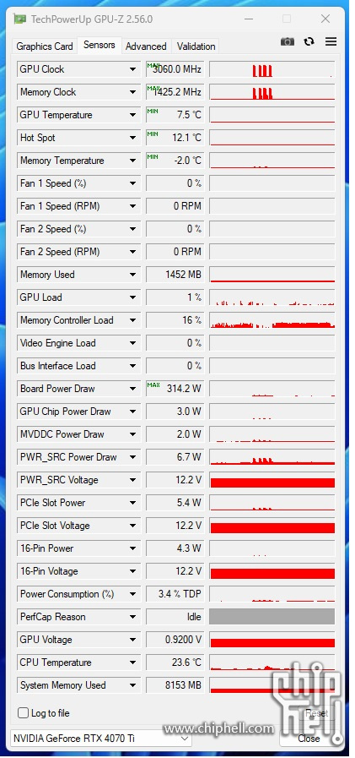This screenshot has width=355, height=758.
Task: Open the Fan 1 Speed (RPM) dropdown
Action: tap(132, 206)
